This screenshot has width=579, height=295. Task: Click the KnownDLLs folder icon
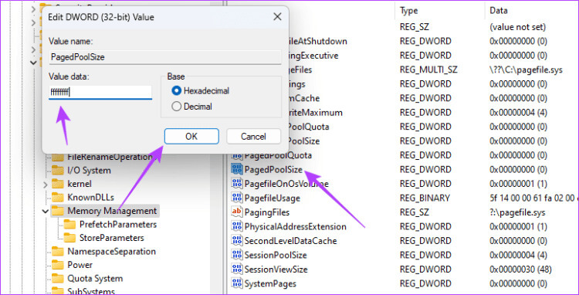58,197
